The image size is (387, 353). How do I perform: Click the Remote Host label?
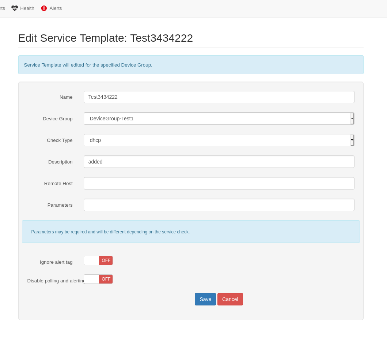click(x=58, y=183)
